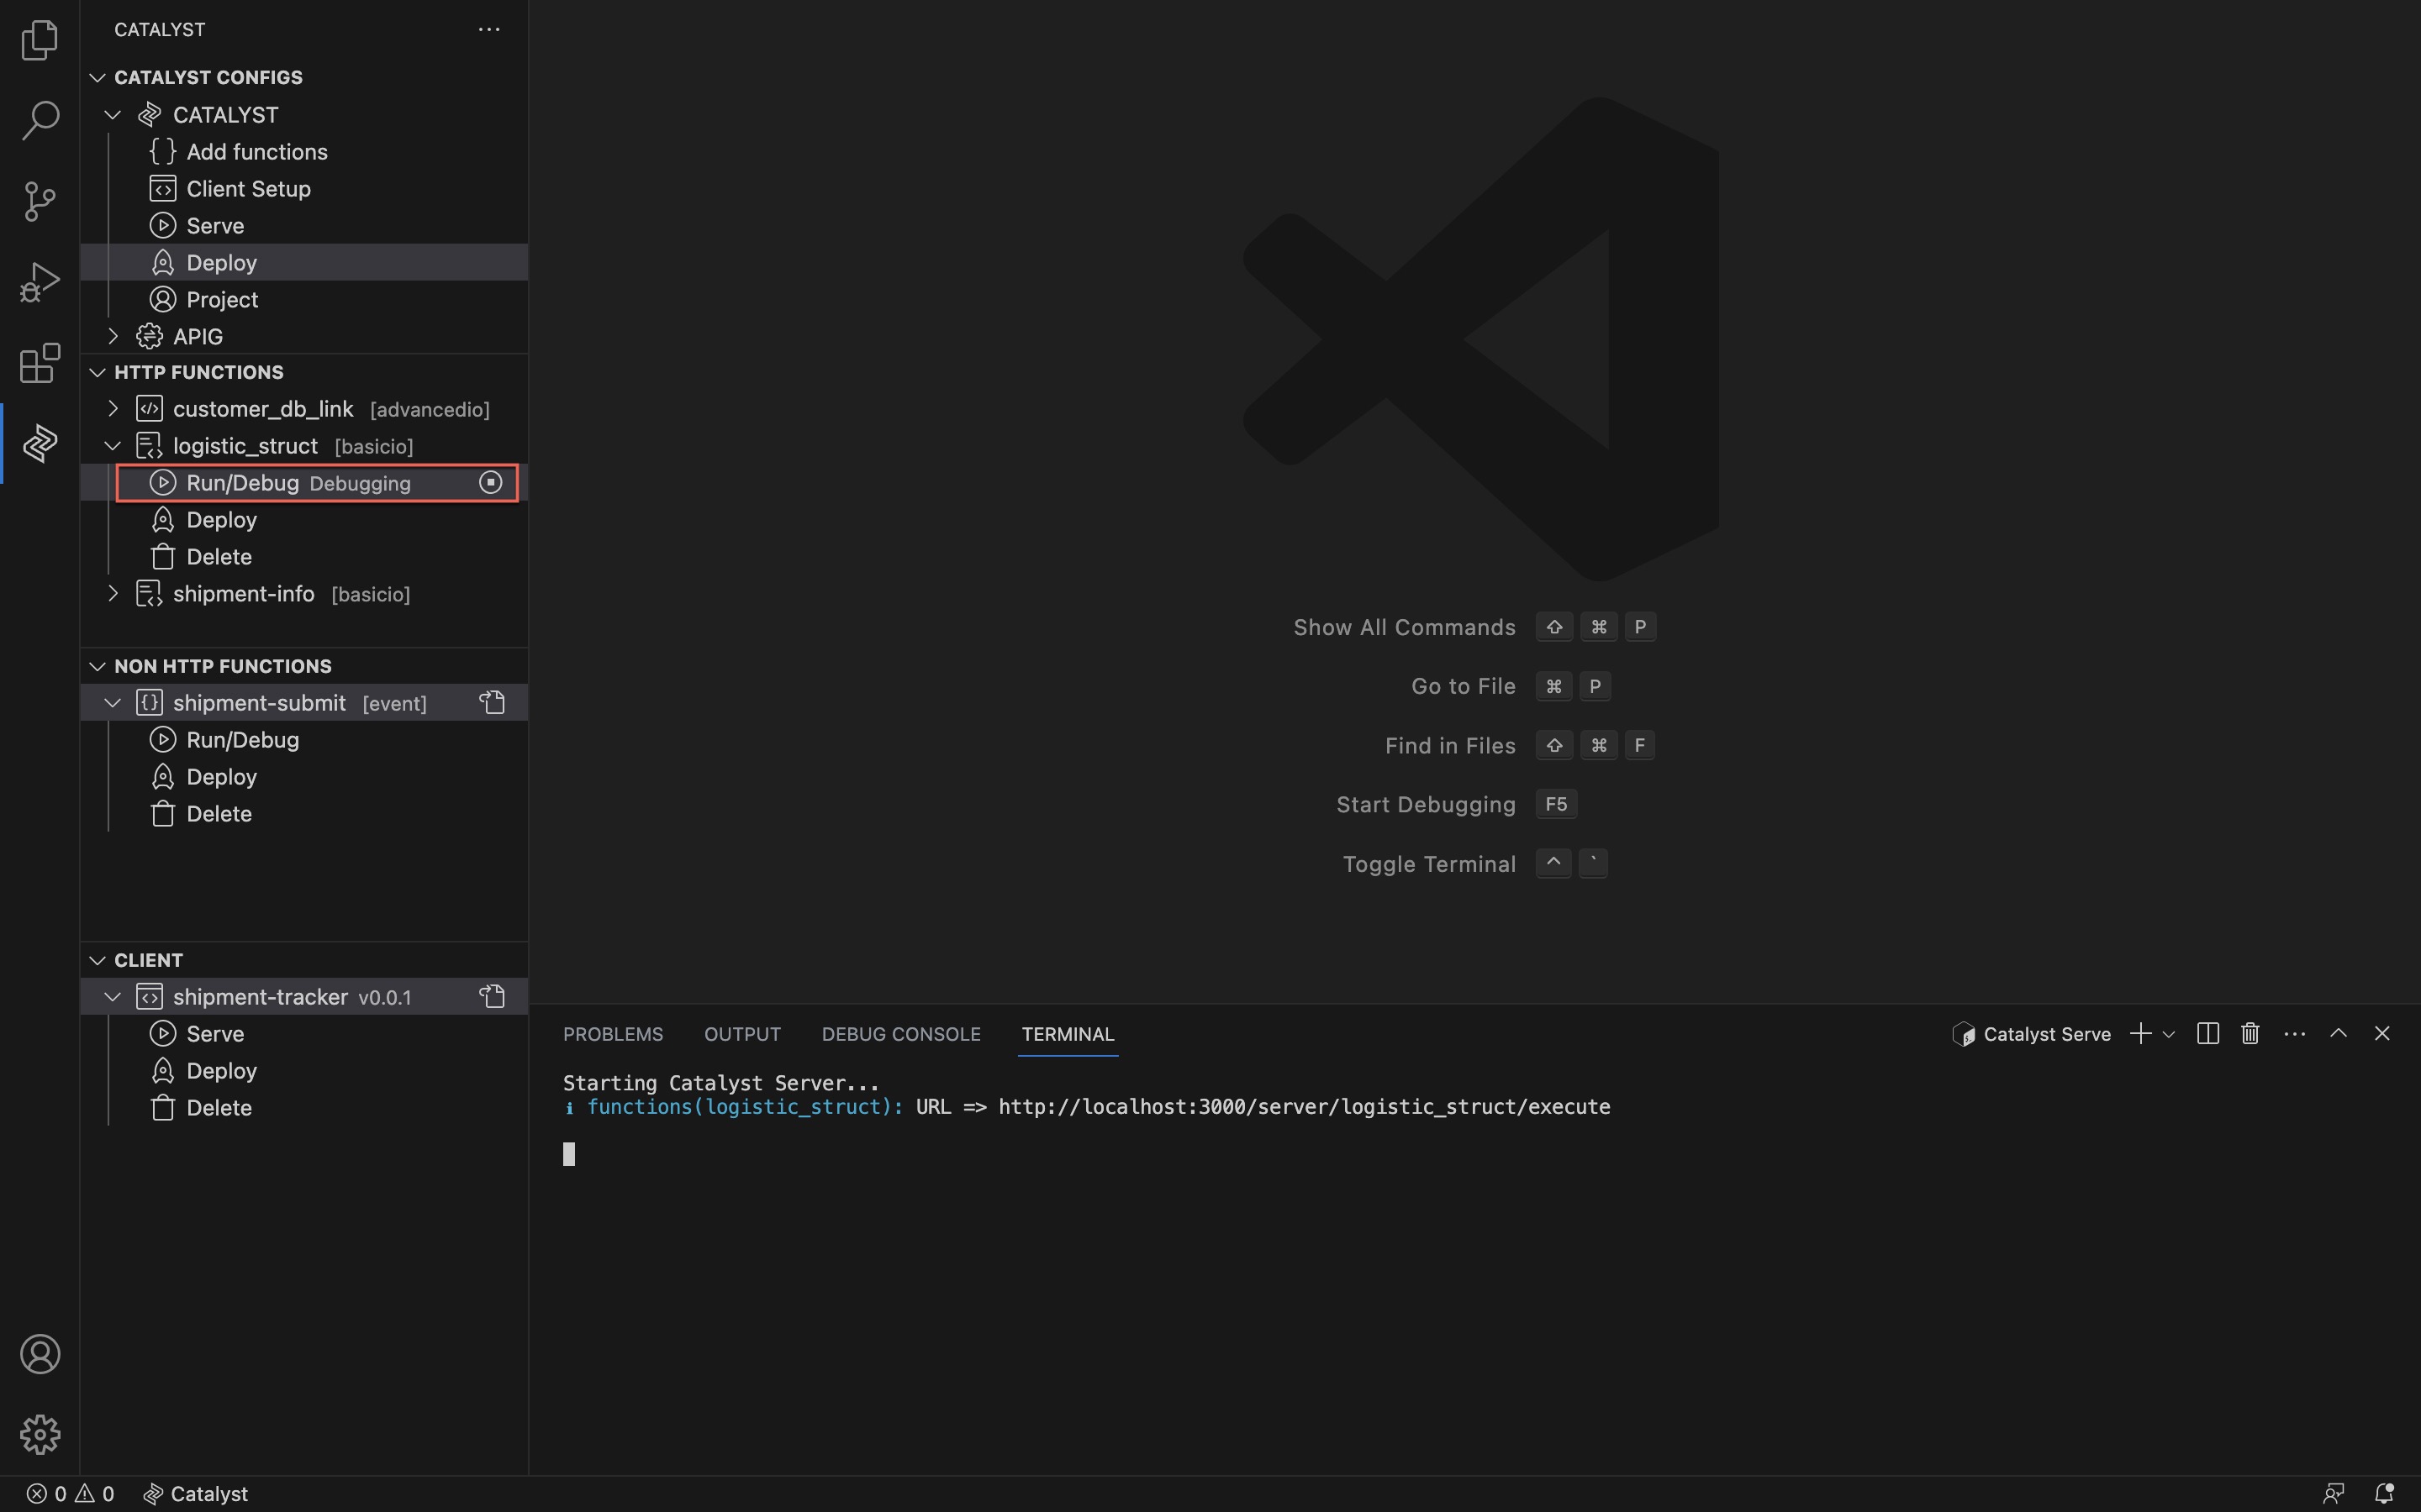Click the Add functions button in CATALYST
The height and width of the screenshot is (1512, 2421).
point(256,151)
